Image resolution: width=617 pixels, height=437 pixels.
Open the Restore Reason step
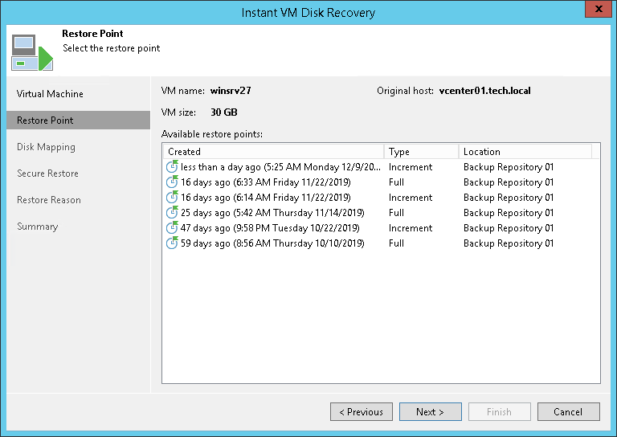49,200
